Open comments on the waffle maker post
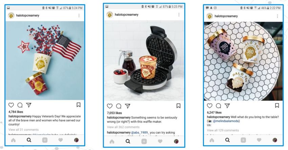Viewport: 288px width, 150px height. coord(119,106)
